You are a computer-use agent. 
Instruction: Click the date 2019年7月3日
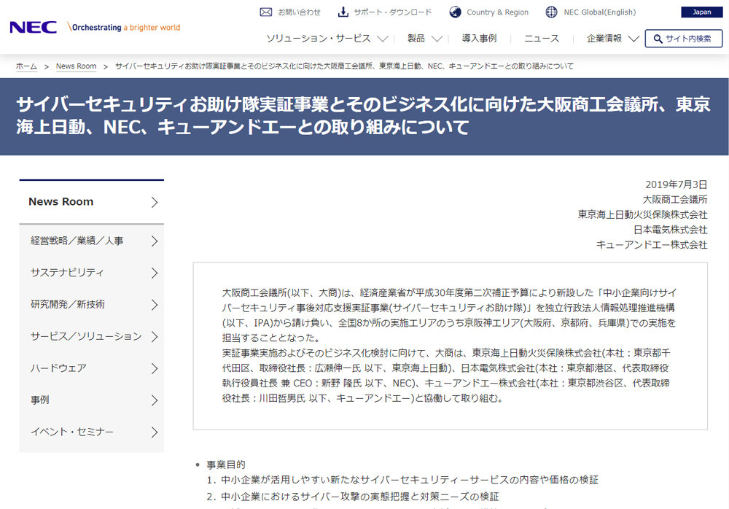click(677, 184)
